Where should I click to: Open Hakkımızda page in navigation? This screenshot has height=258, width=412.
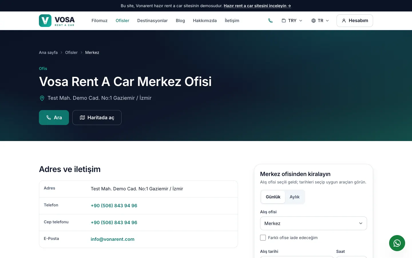pos(205,21)
